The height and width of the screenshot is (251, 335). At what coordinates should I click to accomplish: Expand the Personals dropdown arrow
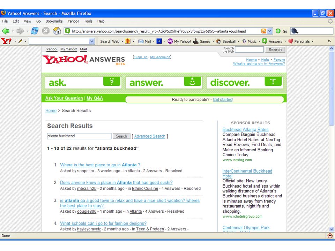(312, 41)
